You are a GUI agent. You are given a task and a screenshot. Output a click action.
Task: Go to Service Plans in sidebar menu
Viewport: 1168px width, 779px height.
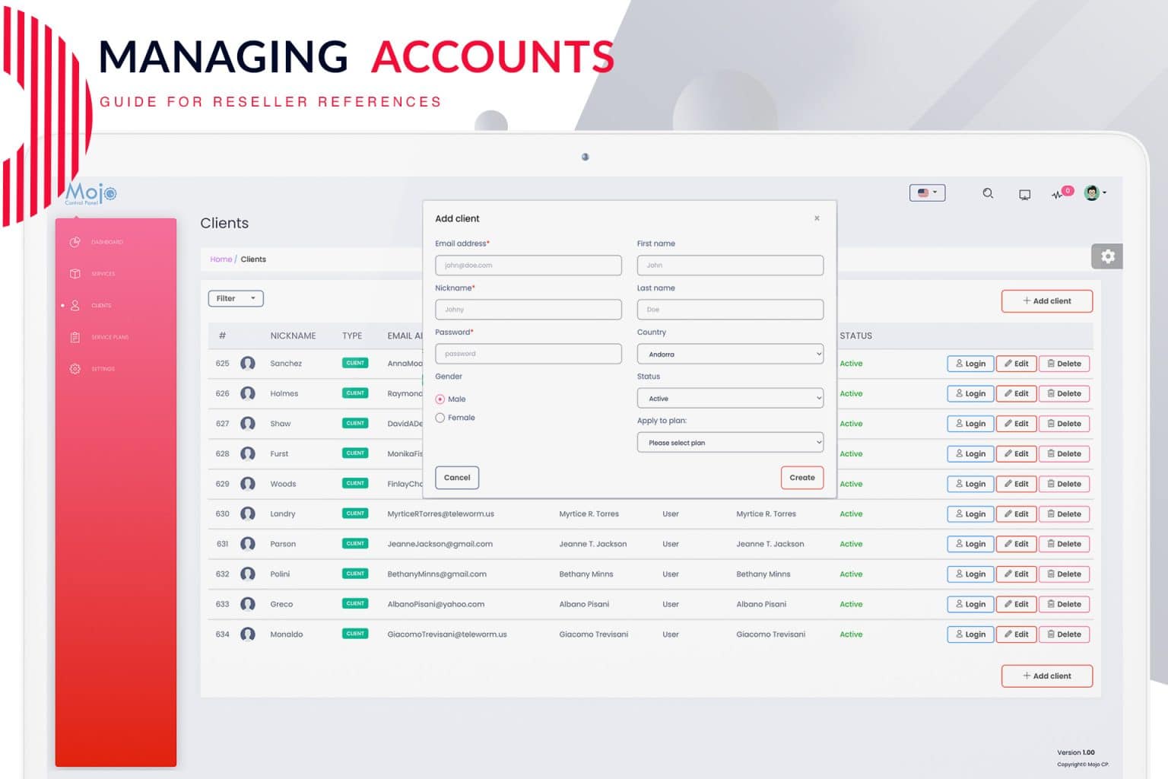click(110, 338)
